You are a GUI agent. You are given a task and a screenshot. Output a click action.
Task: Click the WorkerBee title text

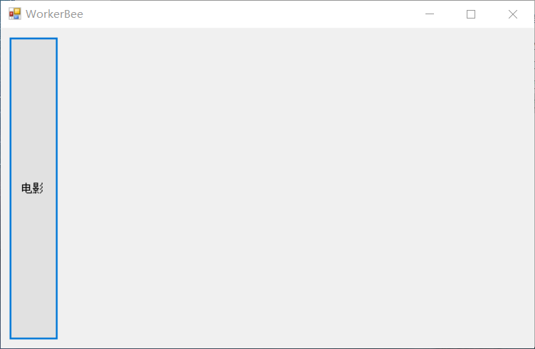coord(54,14)
